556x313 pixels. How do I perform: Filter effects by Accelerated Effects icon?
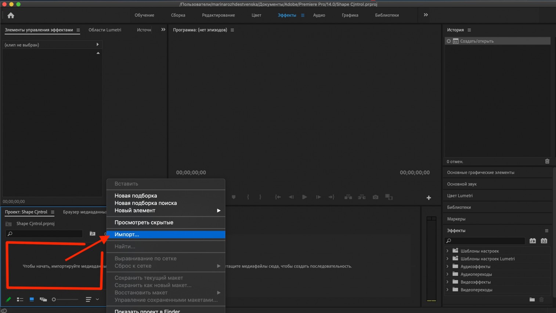click(533, 241)
